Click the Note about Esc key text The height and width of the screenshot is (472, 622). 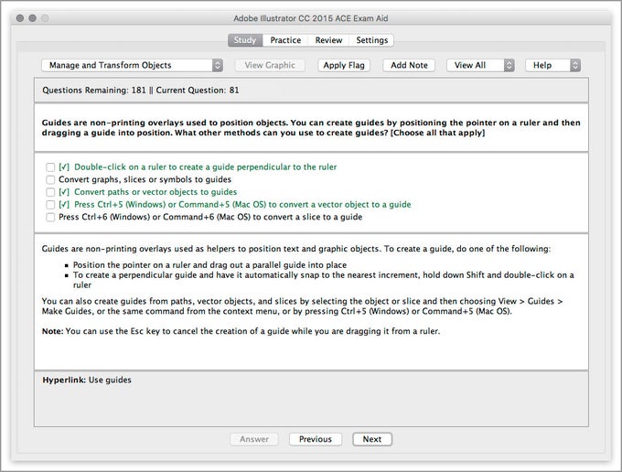tap(241, 331)
